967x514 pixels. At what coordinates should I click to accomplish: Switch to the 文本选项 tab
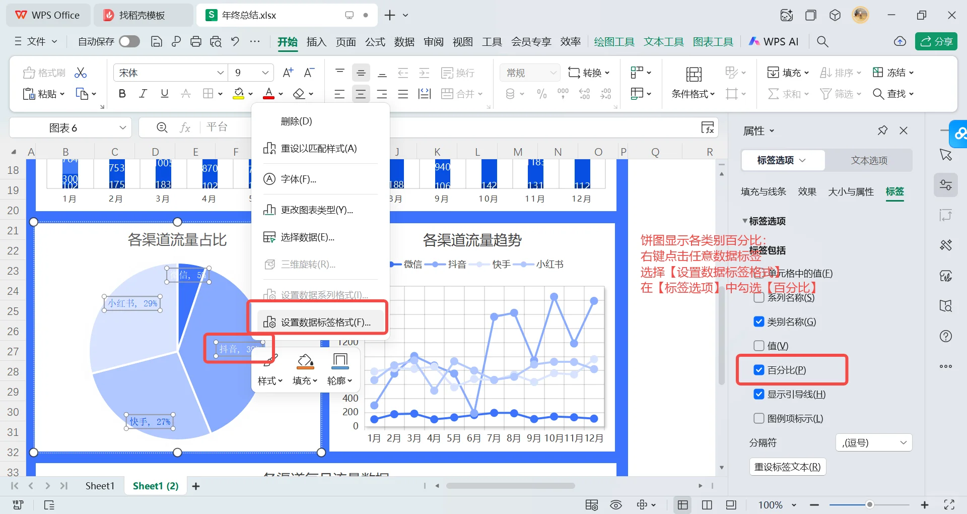point(868,160)
